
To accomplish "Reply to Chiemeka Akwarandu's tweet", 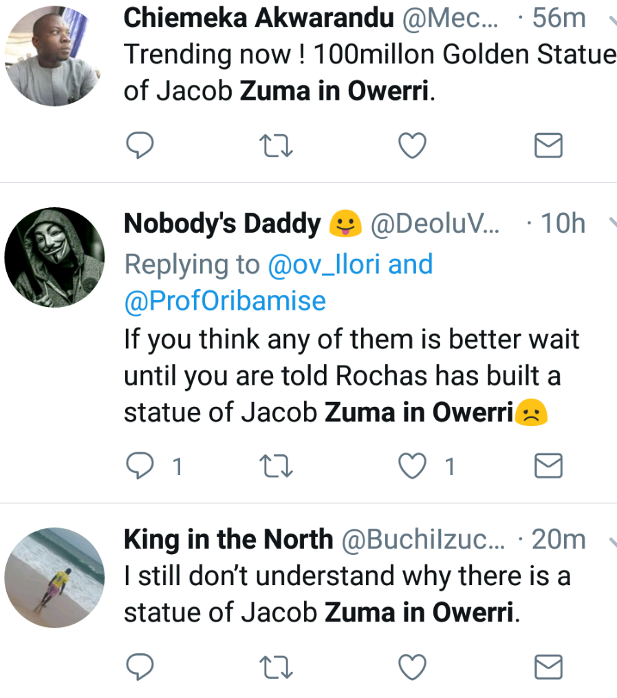I will (x=140, y=145).
